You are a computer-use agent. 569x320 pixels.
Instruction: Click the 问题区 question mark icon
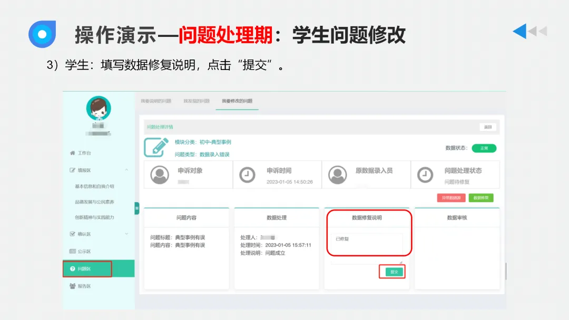(73, 268)
